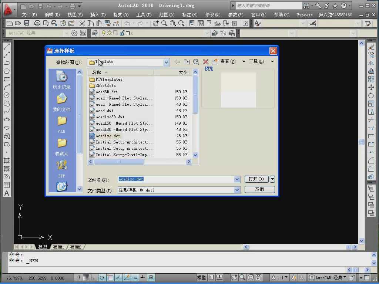This screenshot has width=379, height=284.
Task: Select the Polygon tool
Action: click(7, 71)
